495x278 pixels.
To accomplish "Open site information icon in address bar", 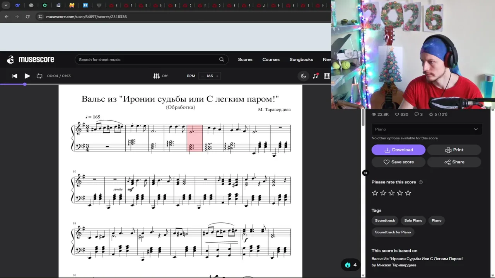I will (40, 17).
